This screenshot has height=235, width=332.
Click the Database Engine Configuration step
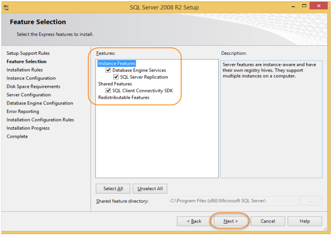[40, 103]
